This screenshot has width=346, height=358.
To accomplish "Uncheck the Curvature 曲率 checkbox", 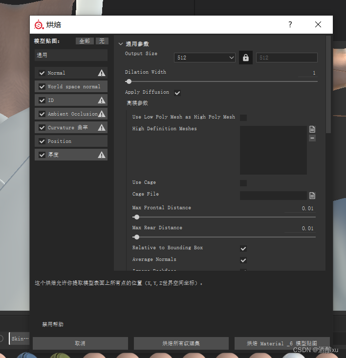I will coord(42,128).
